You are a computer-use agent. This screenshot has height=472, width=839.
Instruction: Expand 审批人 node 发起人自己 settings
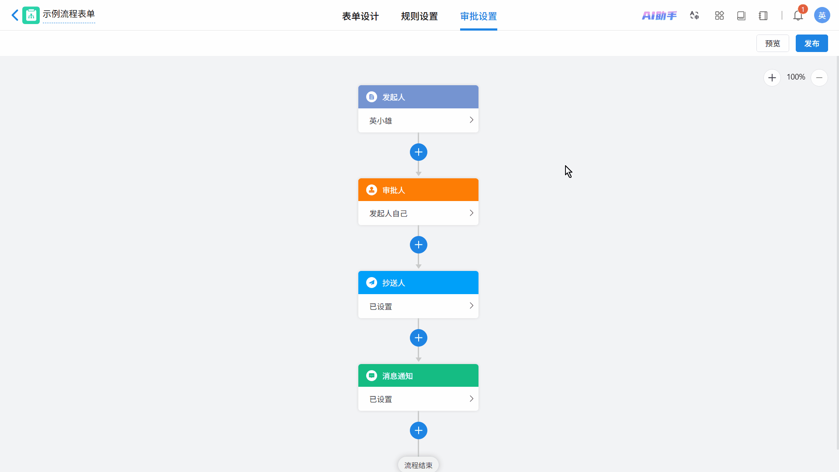click(x=418, y=213)
